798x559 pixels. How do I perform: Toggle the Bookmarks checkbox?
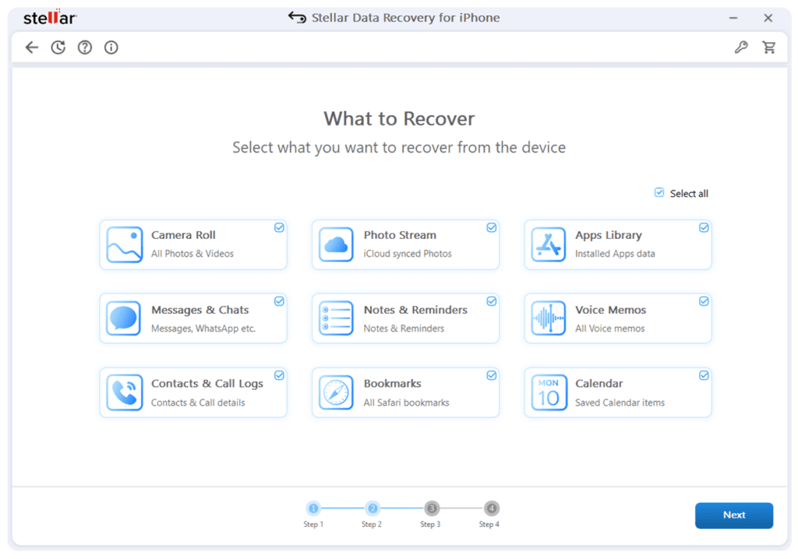point(492,375)
